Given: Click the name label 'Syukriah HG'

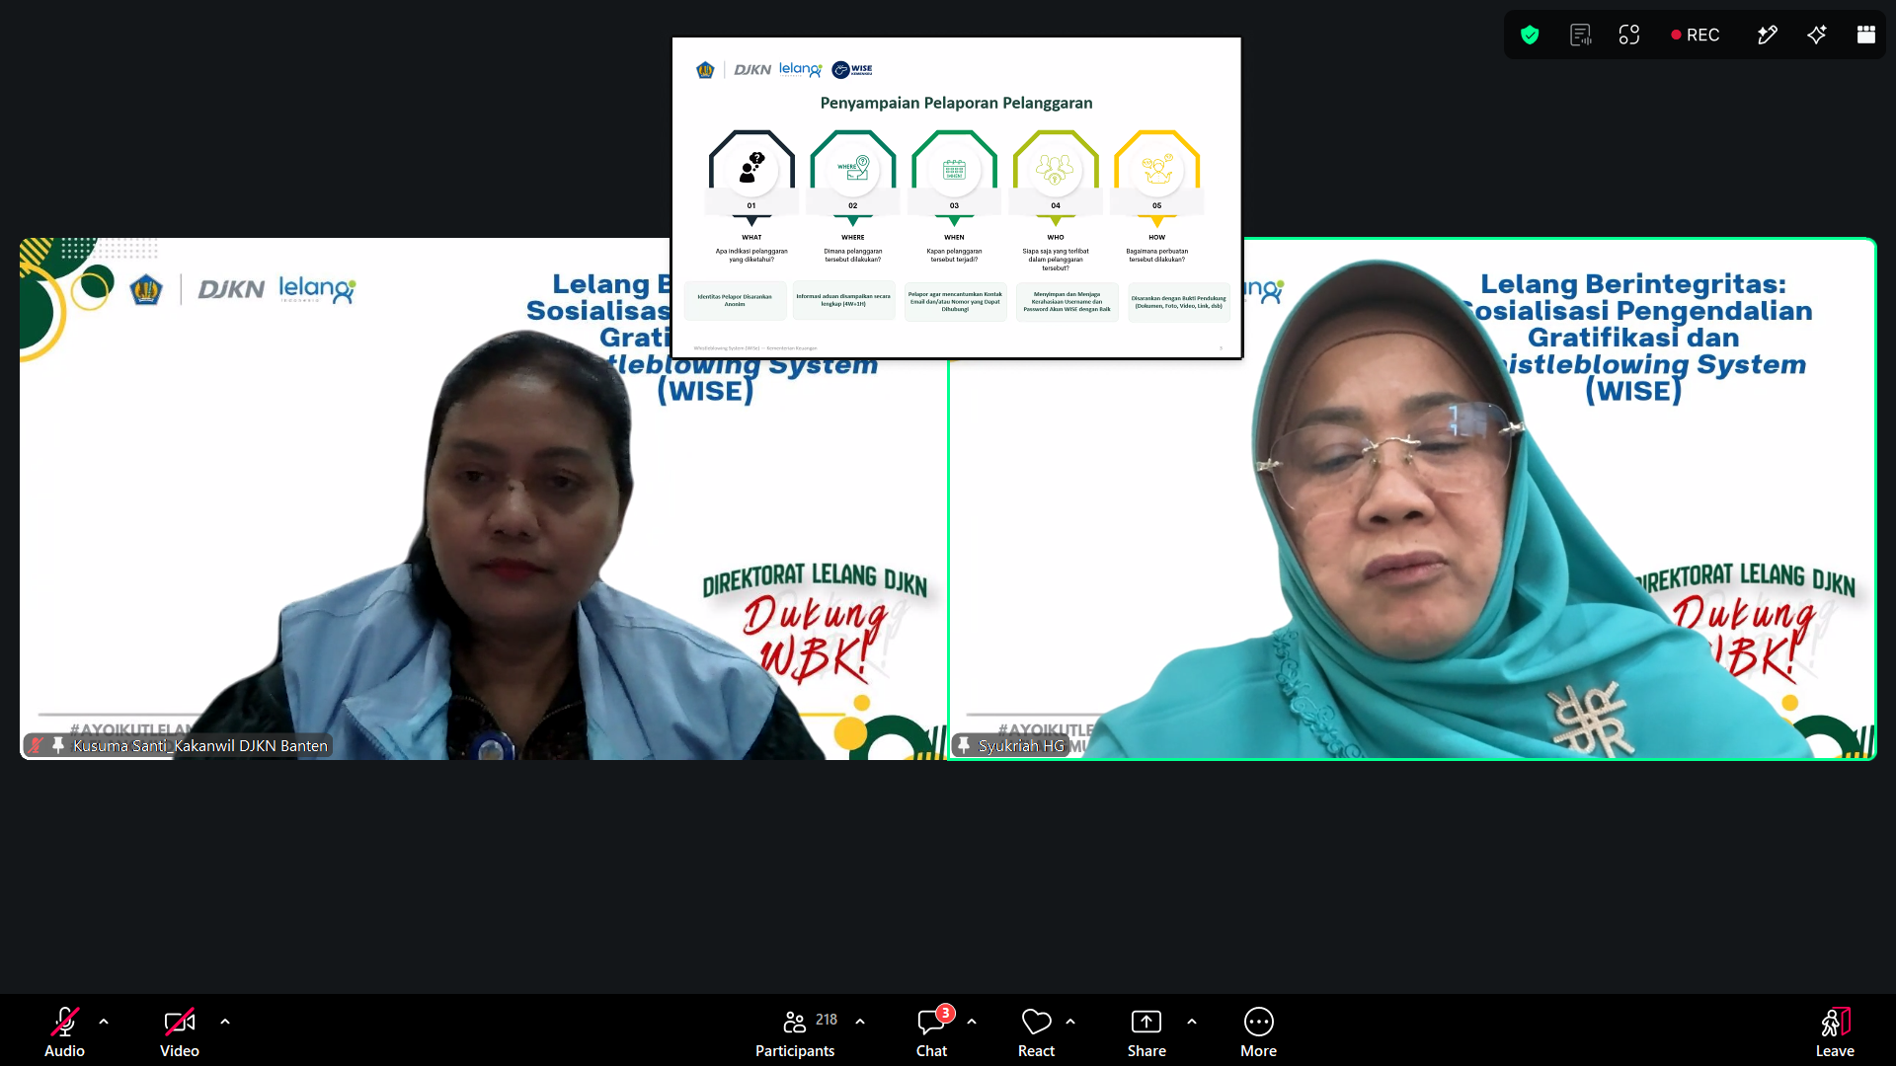Looking at the screenshot, I should point(1021,746).
